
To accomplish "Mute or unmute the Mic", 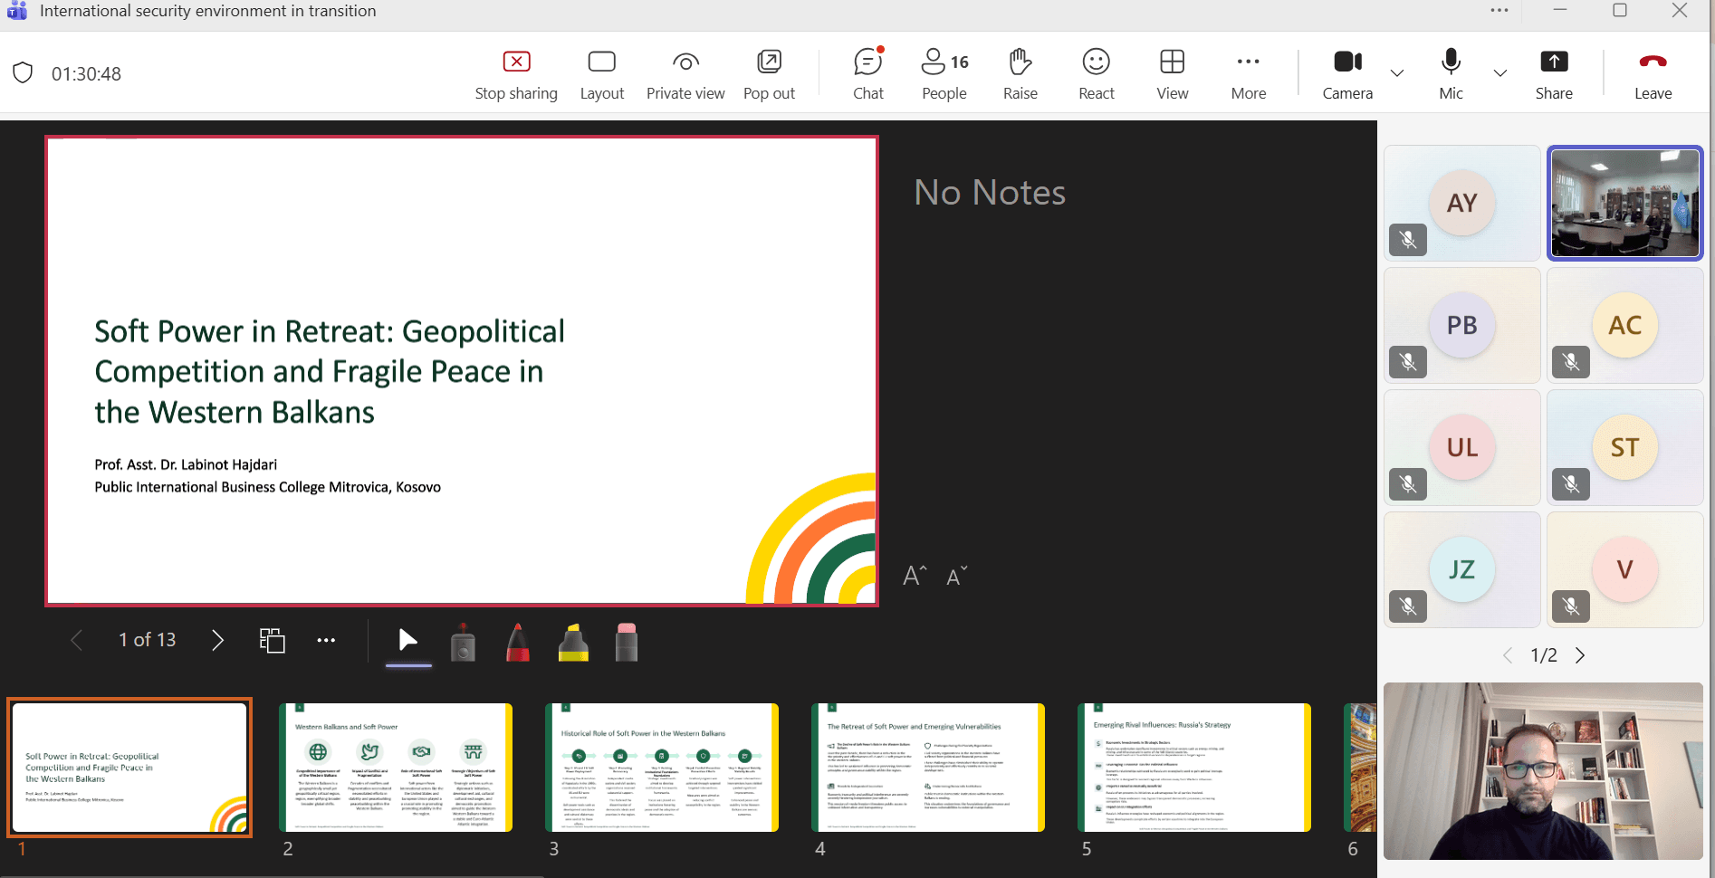I will 1451,74.
